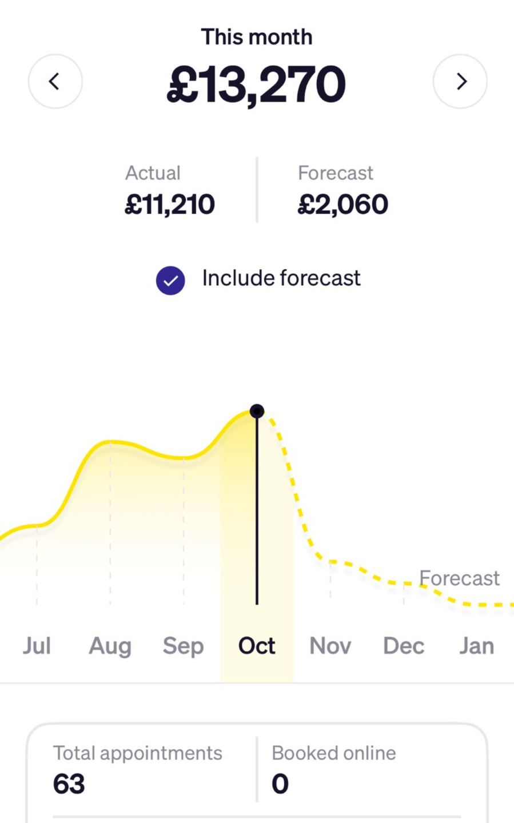Click the Include forecast label text
The width and height of the screenshot is (514, 823).
coord(281,278)
